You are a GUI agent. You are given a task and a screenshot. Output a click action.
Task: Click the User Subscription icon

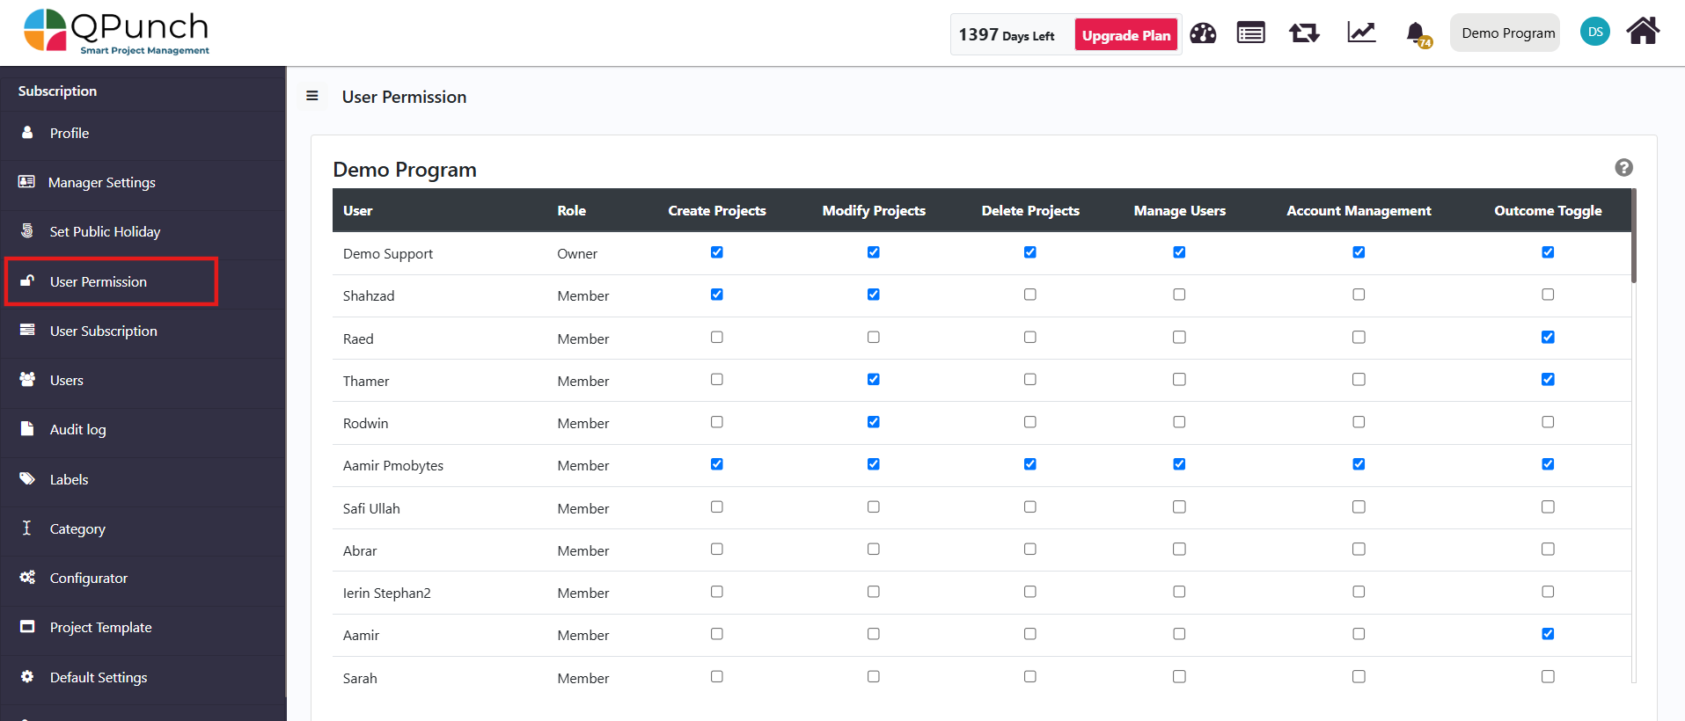(x=27, y=330)
